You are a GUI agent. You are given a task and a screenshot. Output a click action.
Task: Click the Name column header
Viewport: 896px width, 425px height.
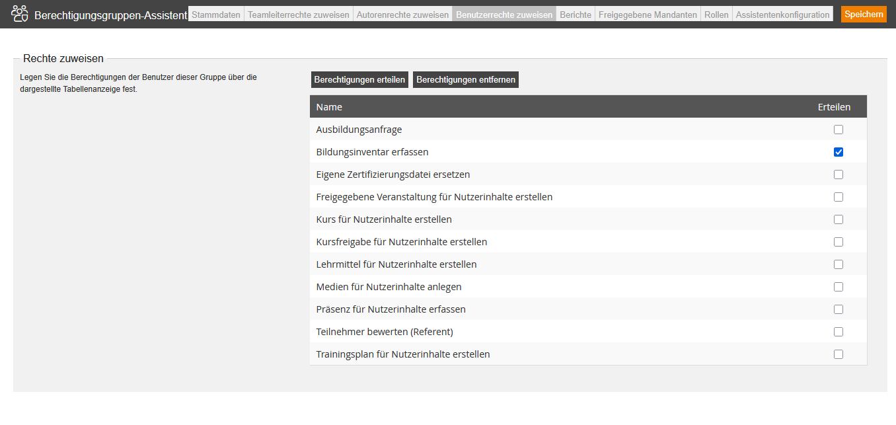[329, 107]
